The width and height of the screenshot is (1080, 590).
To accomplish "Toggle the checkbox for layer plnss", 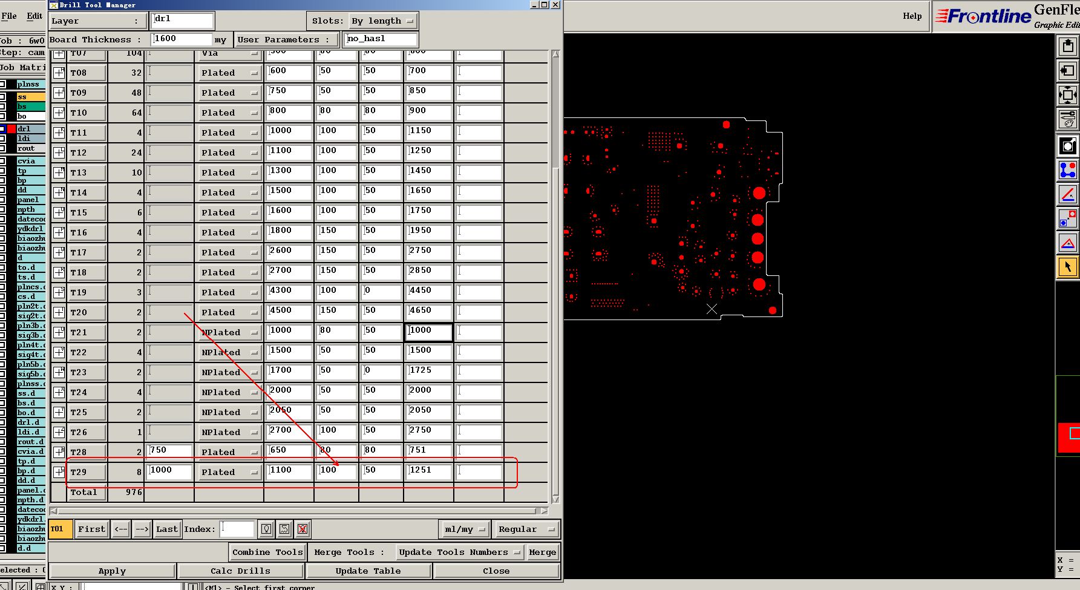I will 2,84.
